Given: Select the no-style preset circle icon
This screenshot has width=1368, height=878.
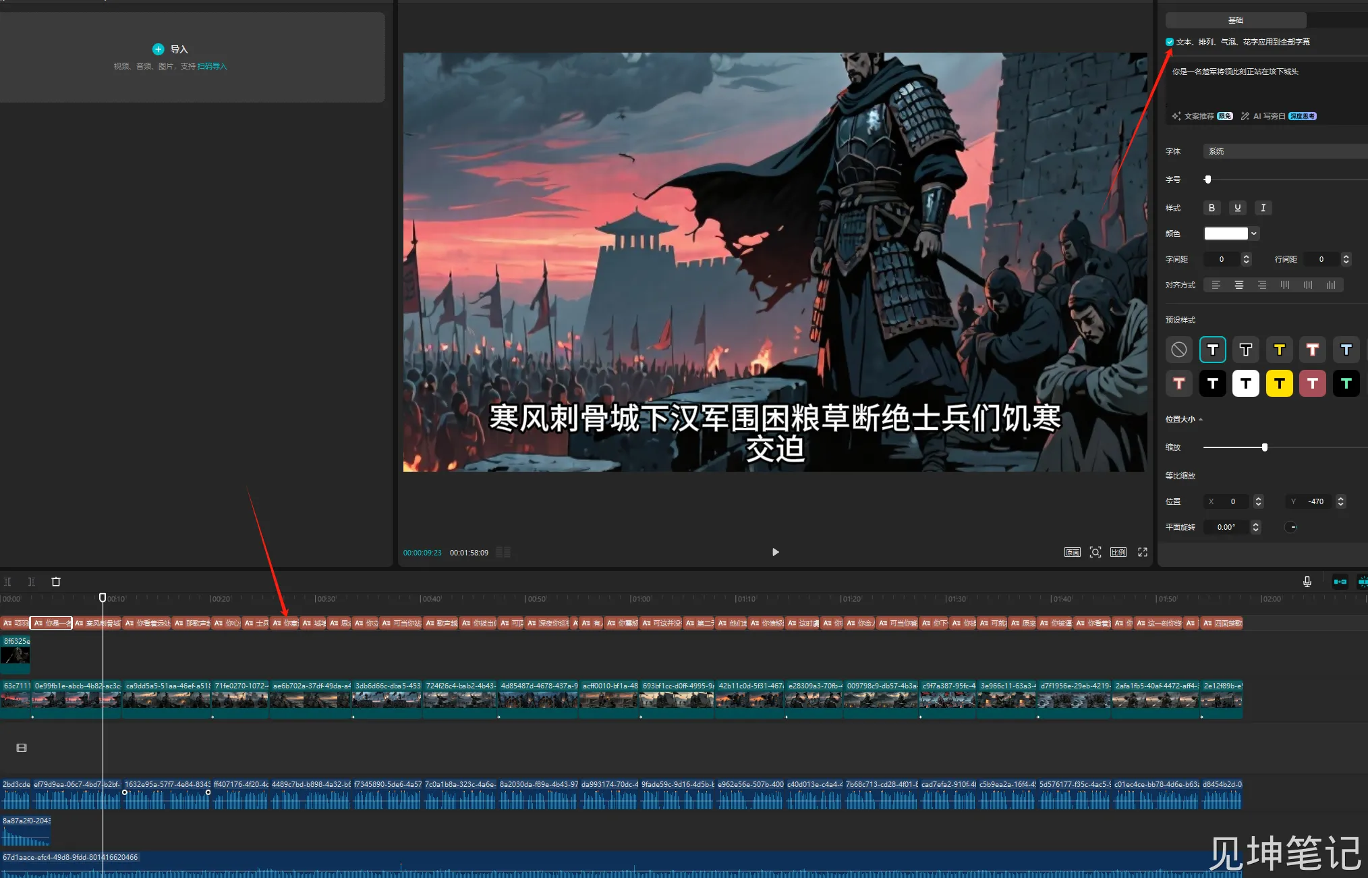Looking at the screenshot, I should pyautogui.click(x=1178, y=350).
